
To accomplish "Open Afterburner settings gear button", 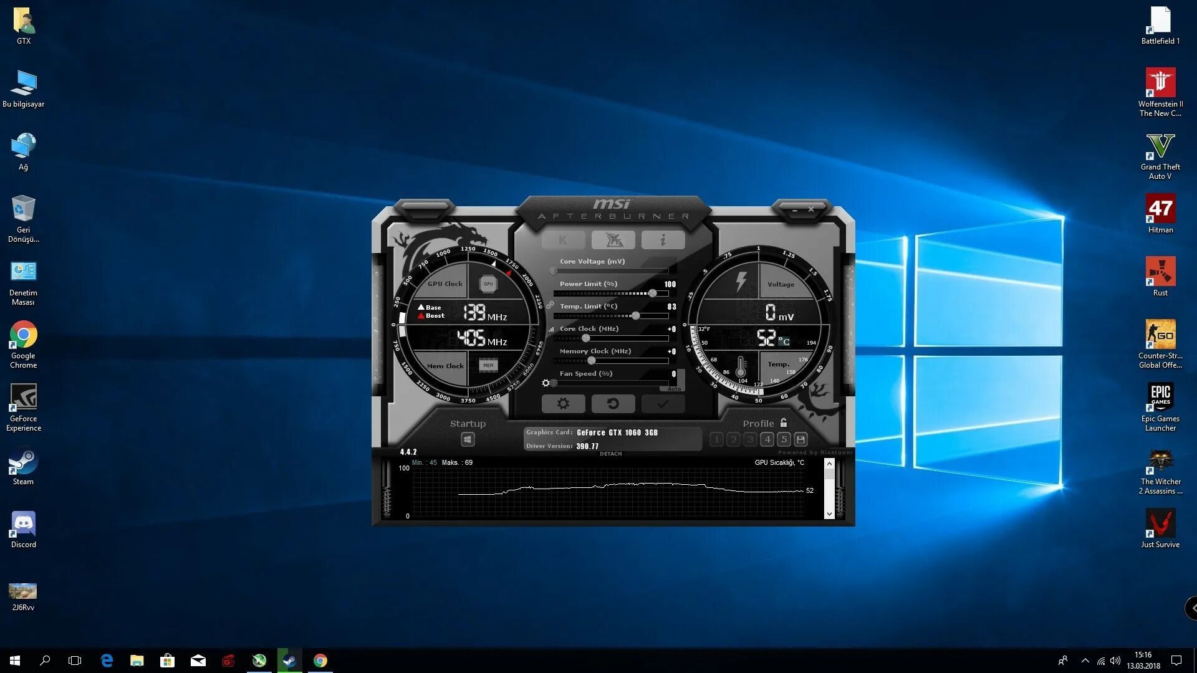I will pos(563,404).
